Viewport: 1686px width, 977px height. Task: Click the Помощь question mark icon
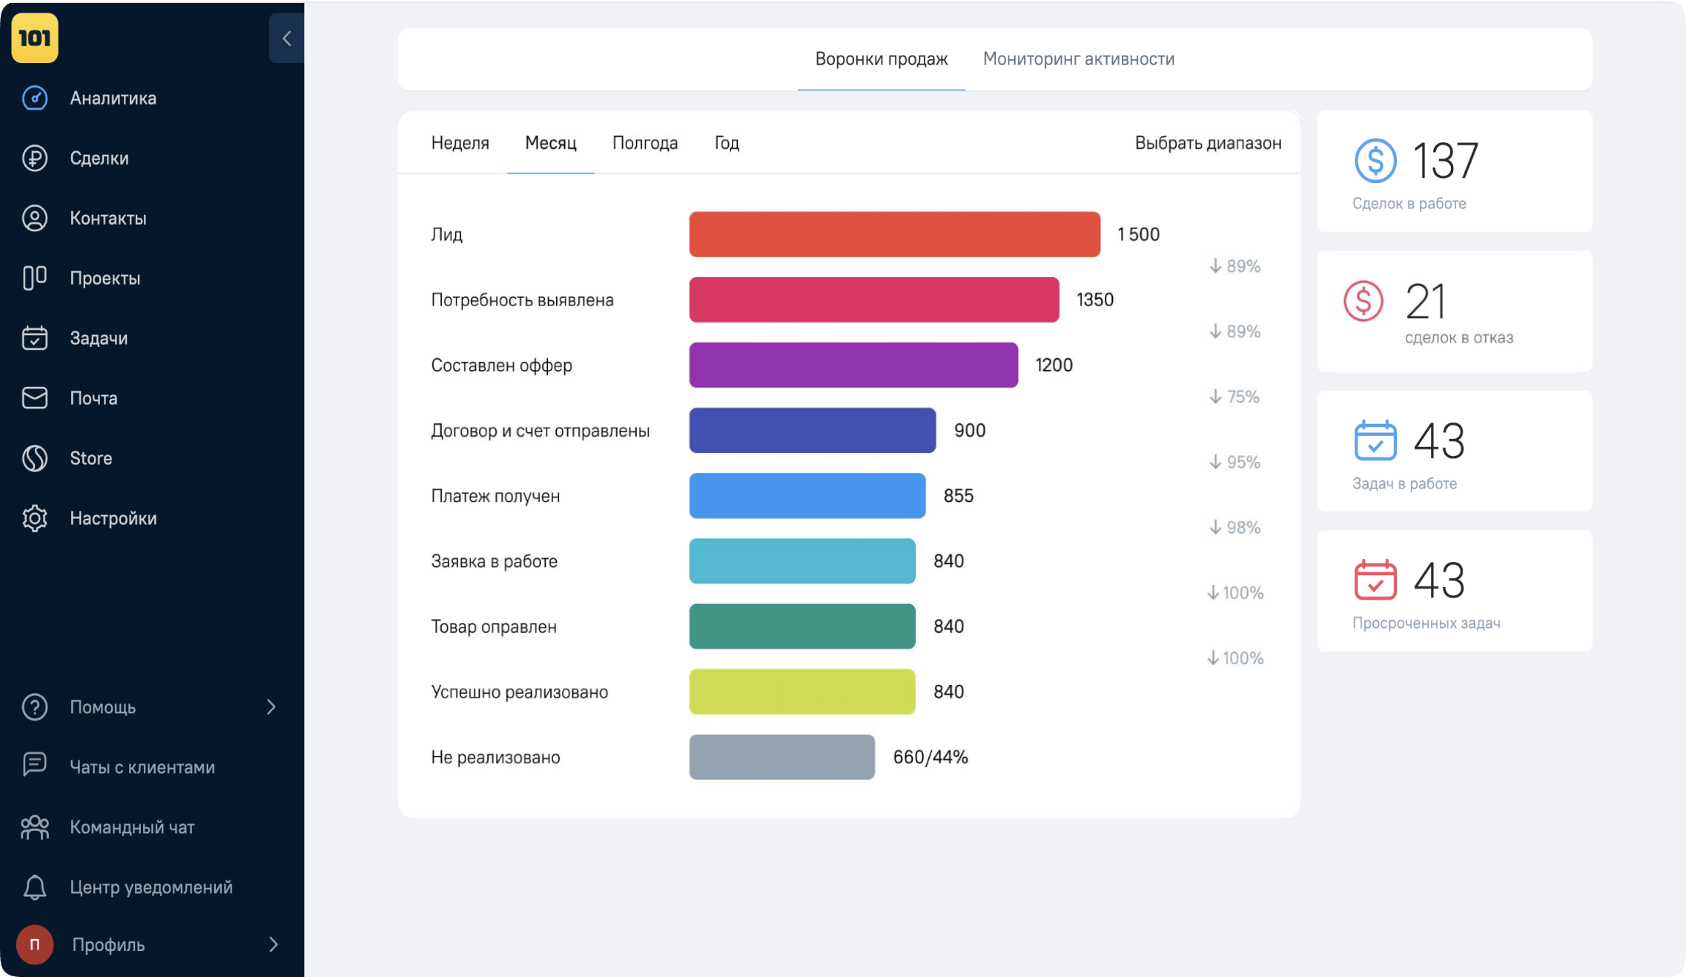[35, 707]
